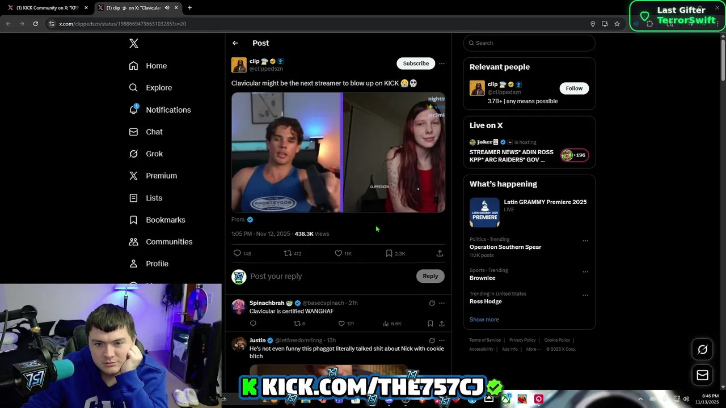Screen dimensions: 726x408
Task: Click the Subscribe button on clip's post
Action: click(x=416, y=63)
